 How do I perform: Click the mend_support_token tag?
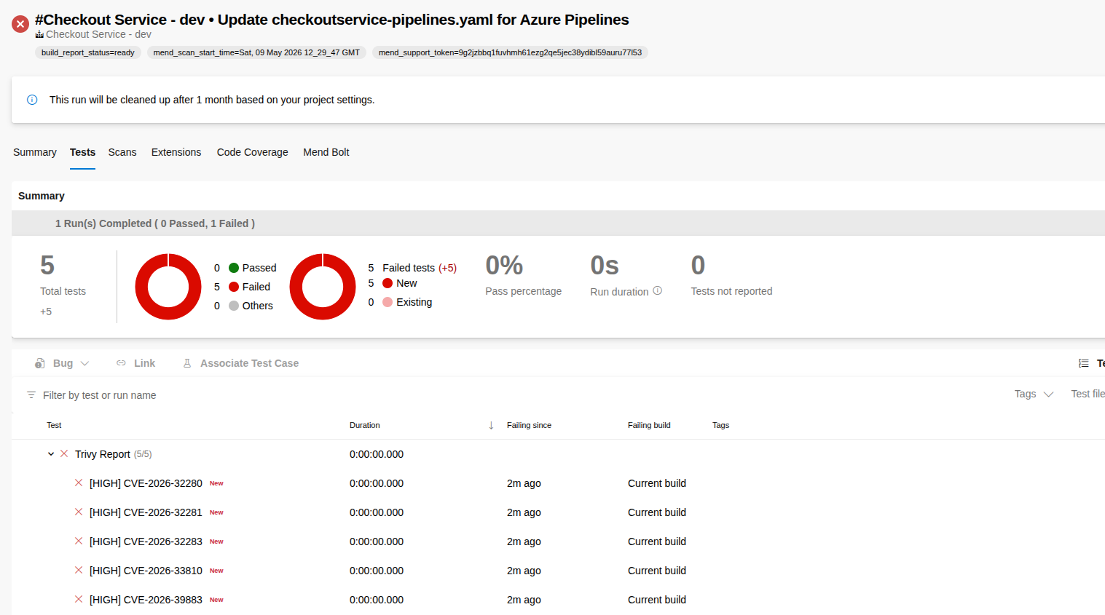(510, 52)
